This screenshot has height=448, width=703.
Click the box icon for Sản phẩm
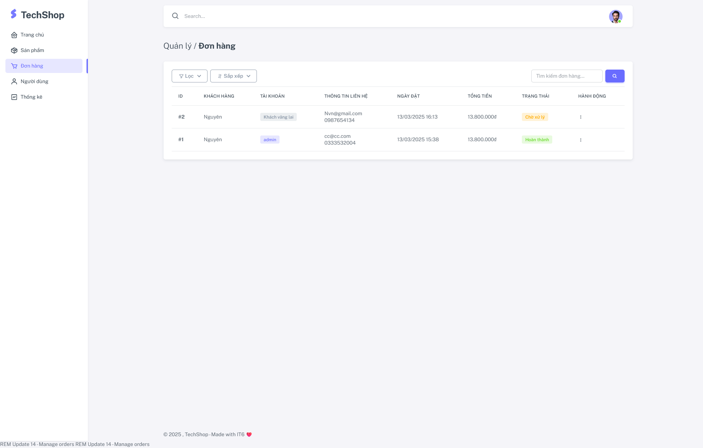(14, 51)
